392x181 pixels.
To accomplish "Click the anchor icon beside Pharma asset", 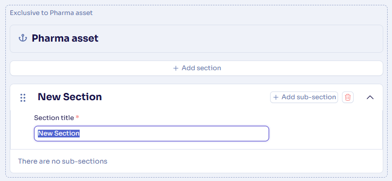I will [x=23, y=38].
